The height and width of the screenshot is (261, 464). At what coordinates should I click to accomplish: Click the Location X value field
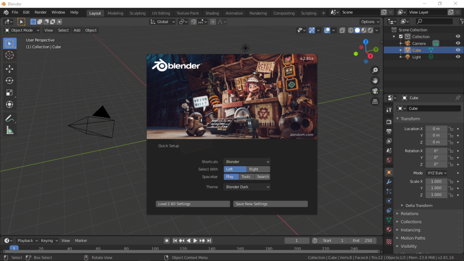436,129
